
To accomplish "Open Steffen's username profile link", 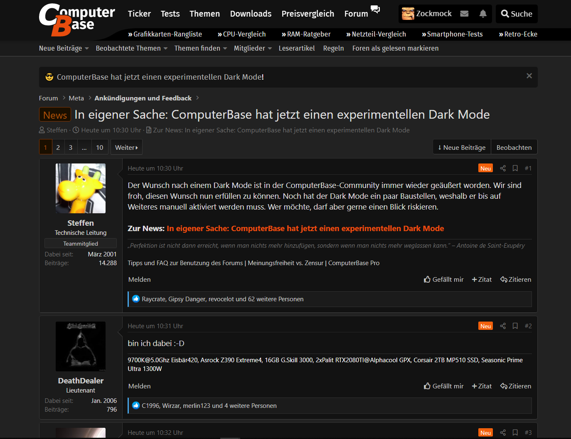I will (x=81, y=223).
